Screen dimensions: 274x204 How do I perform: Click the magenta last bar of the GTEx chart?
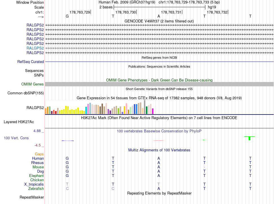coord(153,111)
